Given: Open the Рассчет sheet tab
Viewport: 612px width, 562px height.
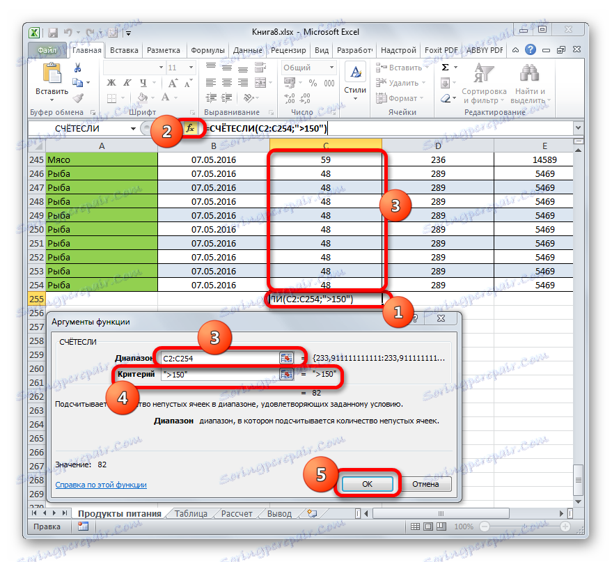Looking at the screenshot, I should point(237,514).
